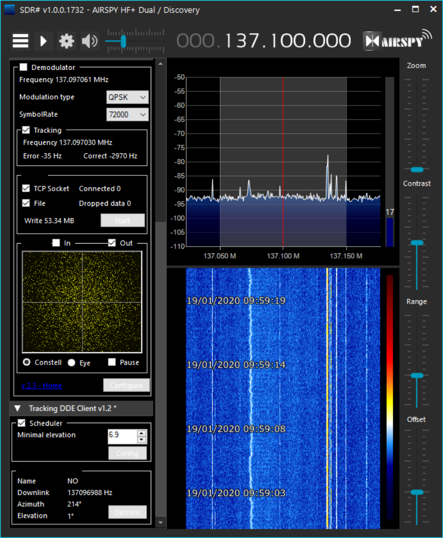Click the Contrast slider handle
Image resolution: width=443 pixels, height=538 pixels.
pyautogui.click(x=417, y=243)
